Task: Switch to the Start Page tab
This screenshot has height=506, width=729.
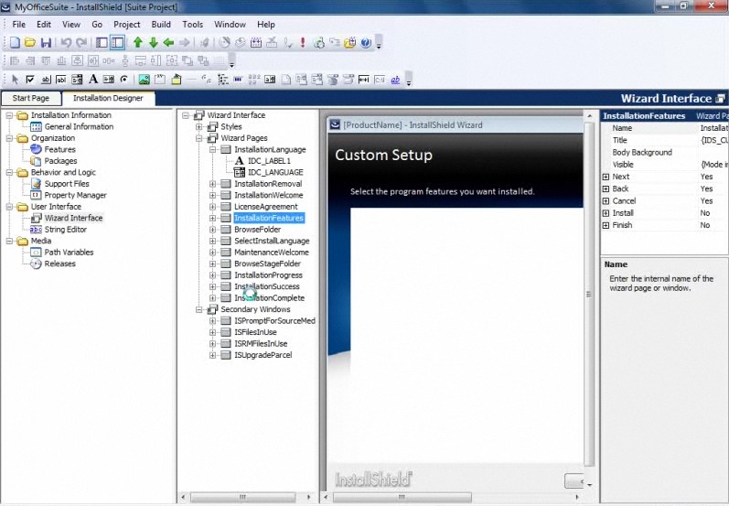Action: [x=30, y=98]
